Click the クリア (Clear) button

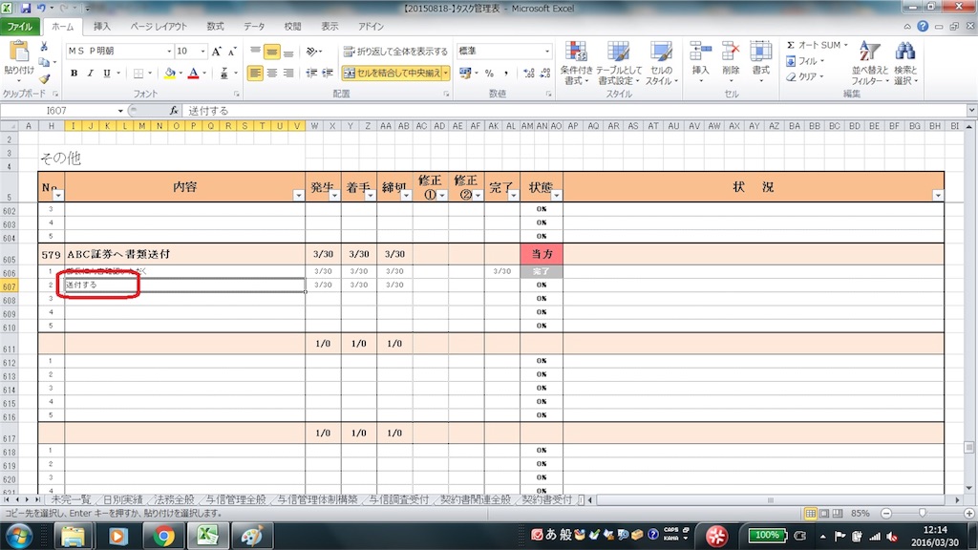(x=806, y=76)
